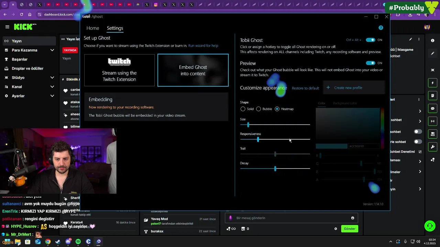Open chat settings gear beside Gönder
The image size is (440, 247).
[x=336, y=229]
